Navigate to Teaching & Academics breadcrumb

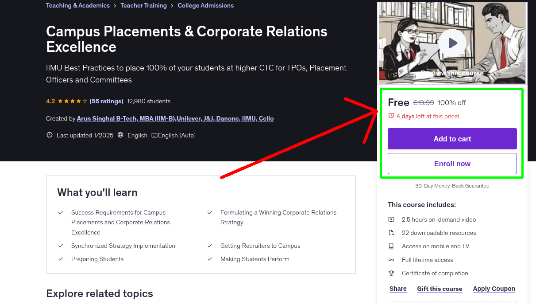pos(77,5)
